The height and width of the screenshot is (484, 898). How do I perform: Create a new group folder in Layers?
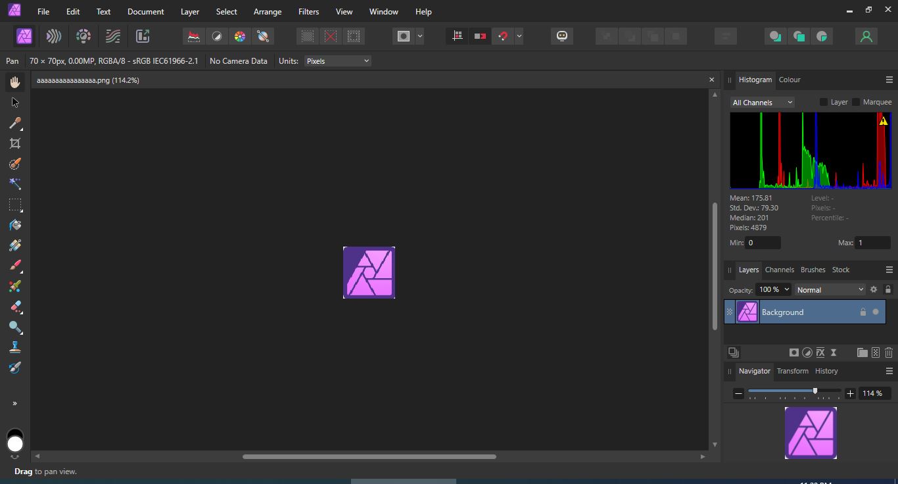[x=863, y=352]
